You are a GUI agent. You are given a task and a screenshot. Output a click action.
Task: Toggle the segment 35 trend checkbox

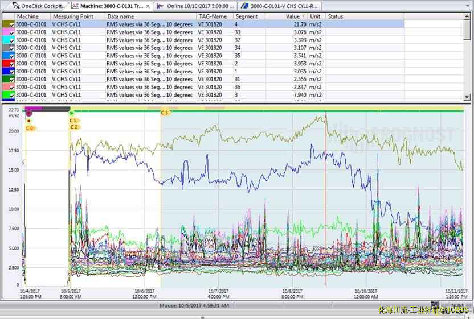(x=12, y=56)
